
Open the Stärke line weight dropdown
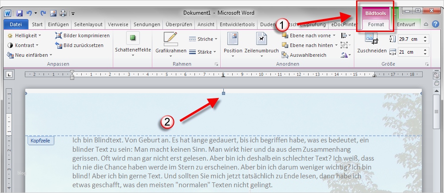pyautogui.click(x=202, y=52)
